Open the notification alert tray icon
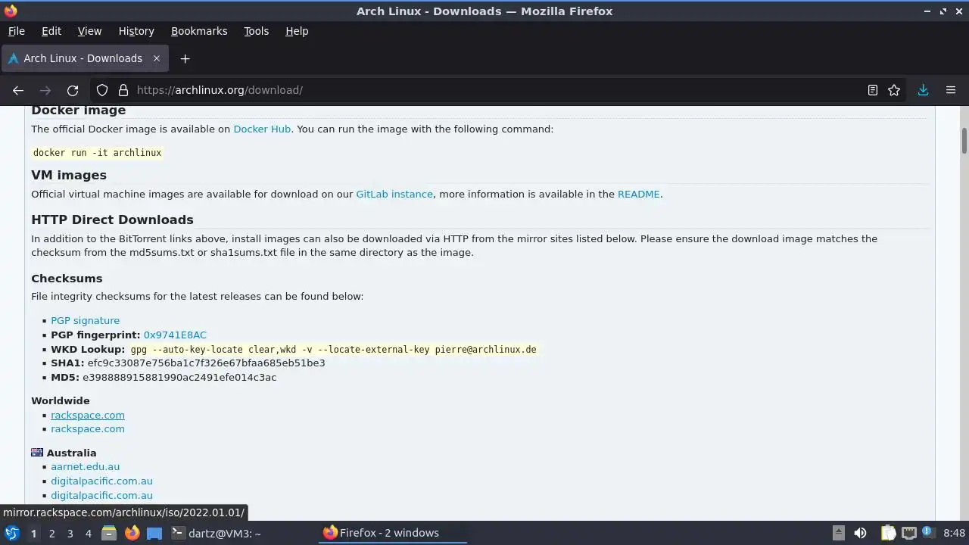 point(927,533)
